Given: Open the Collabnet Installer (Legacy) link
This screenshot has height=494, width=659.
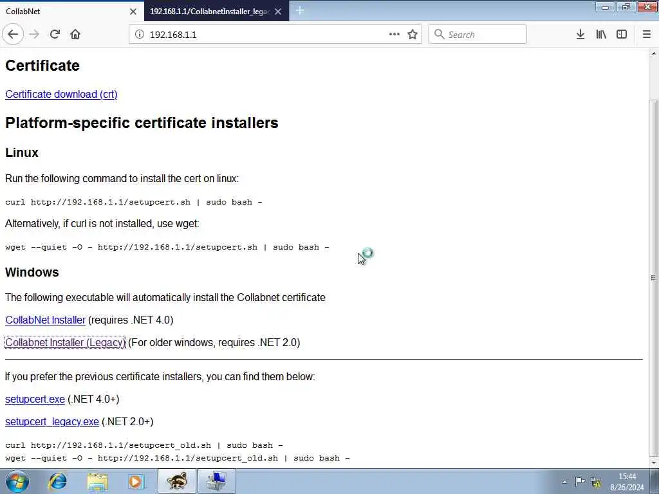Looking at the screenshot, I should click(65, 343).
